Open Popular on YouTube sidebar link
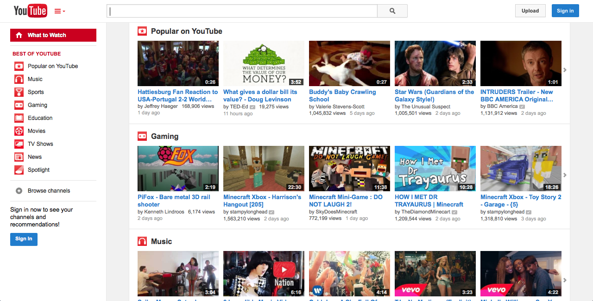Image resolution: width=593 pixels, height=301 pixels. [x=53, y=66]
